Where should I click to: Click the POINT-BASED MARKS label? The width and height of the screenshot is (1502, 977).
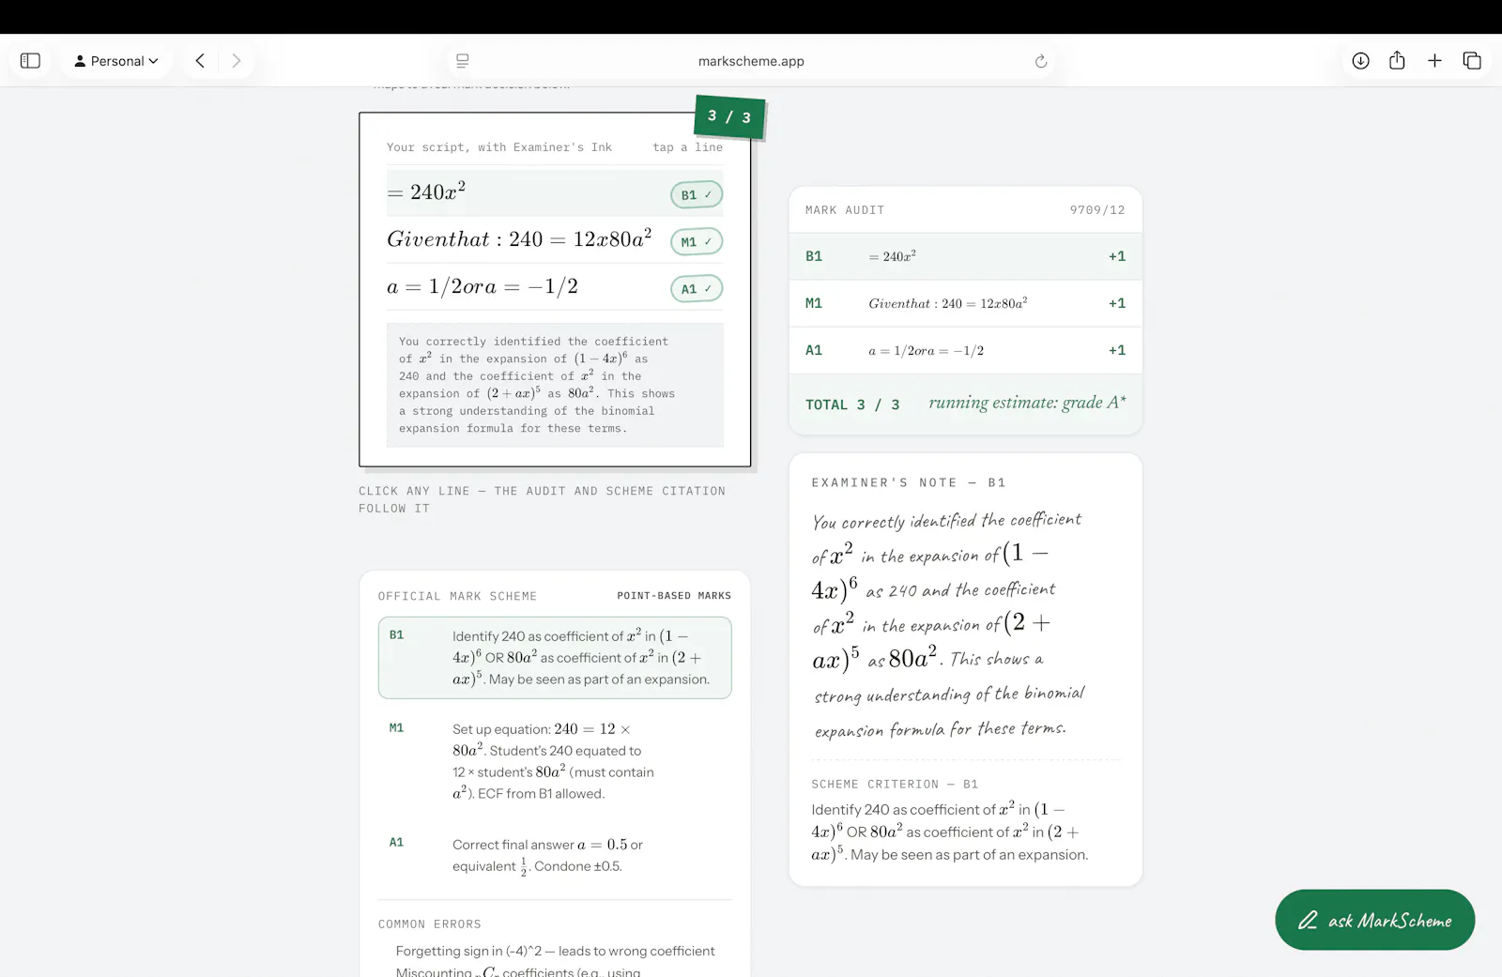click(x=673, y=596)
